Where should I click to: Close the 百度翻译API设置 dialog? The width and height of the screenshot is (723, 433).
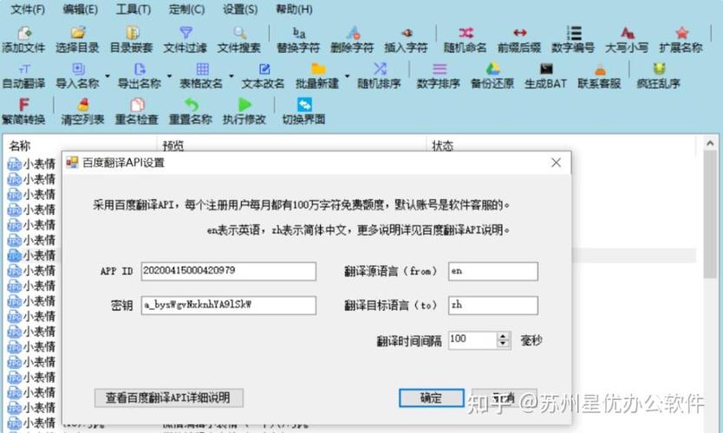tap(556, 163)
